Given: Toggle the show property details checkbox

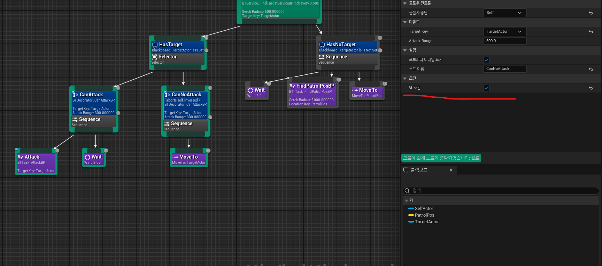Looking at the screenshot, I should (486, 60).
